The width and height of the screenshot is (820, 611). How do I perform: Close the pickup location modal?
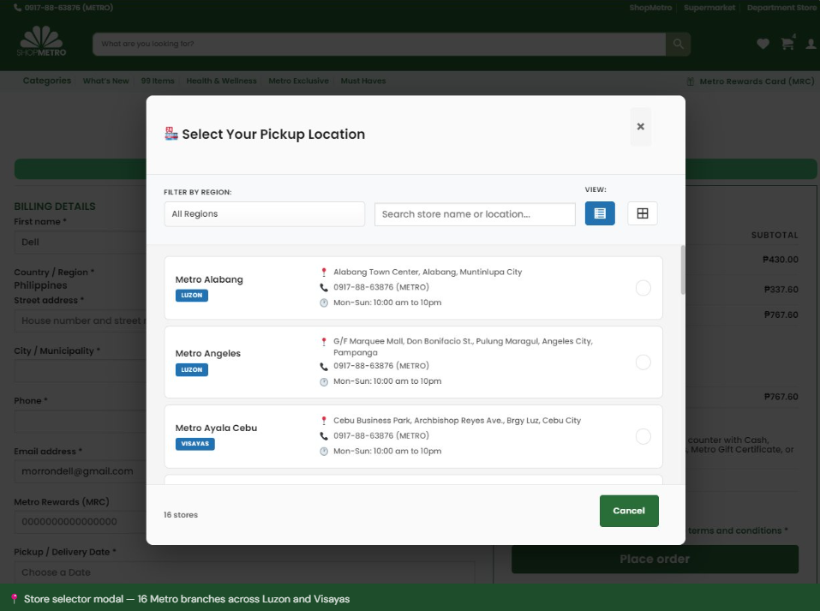point(640,127)
